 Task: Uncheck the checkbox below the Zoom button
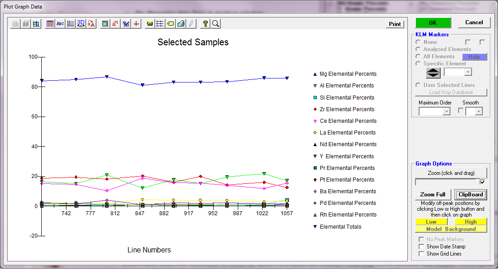point(482,182)
